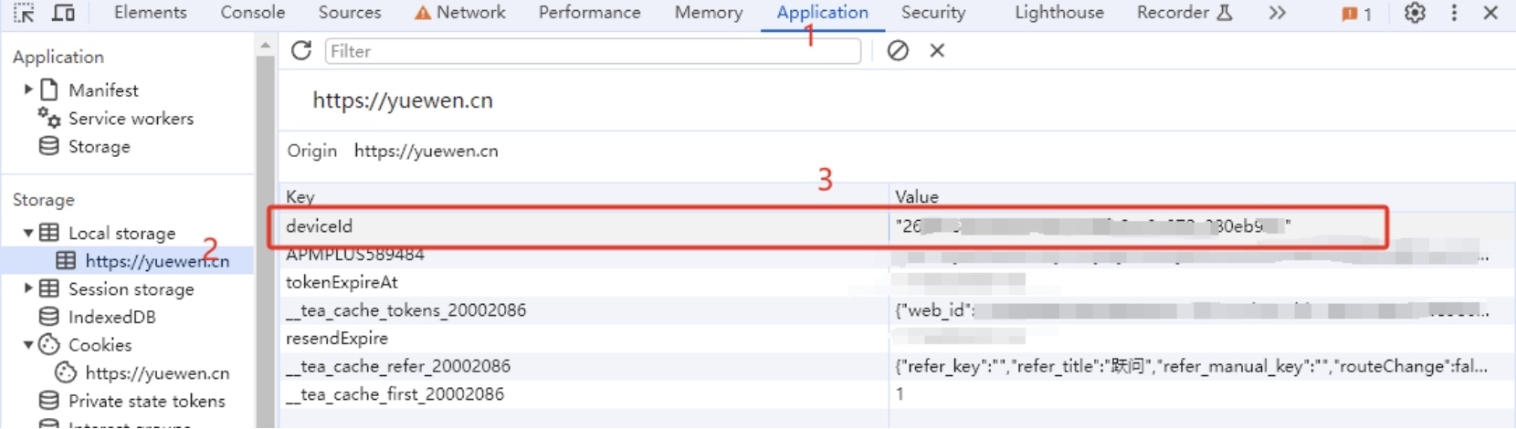Viewport: 1516px width, 429px height.
Task: Select the Application tab
Action: click(822, 13)
